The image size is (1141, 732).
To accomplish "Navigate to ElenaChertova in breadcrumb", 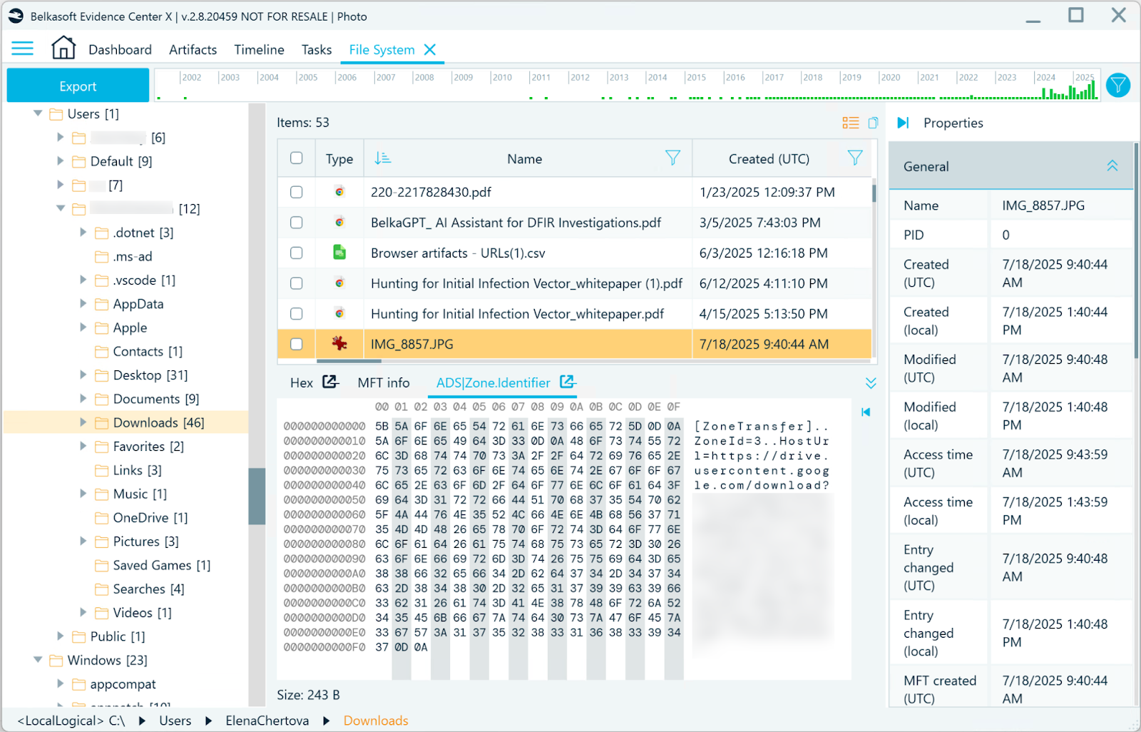I will 267,721.
